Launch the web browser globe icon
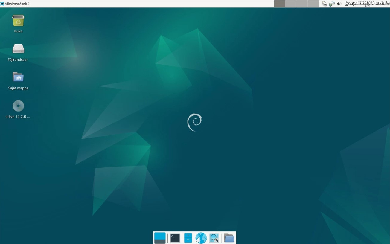The height and width of the screenshot is (244, 390). coord(201,238)
